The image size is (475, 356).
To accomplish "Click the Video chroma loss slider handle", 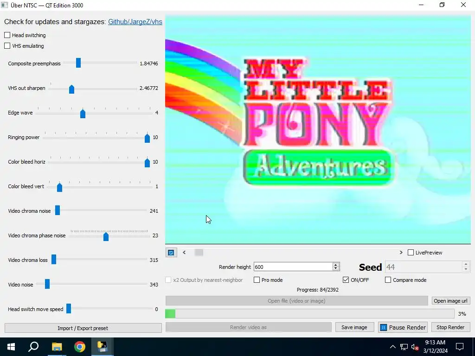I will click(54, 260).
